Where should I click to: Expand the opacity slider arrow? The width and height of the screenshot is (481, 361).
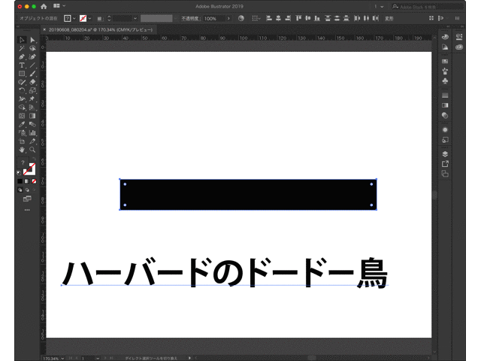click(228, 18)
